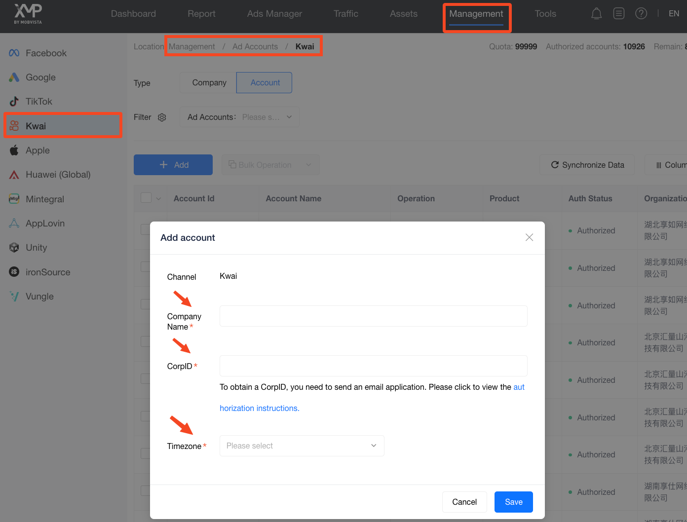Switch Type to Company
The height and width of the screenshot is (522, 687).
[x=209, y=83]
